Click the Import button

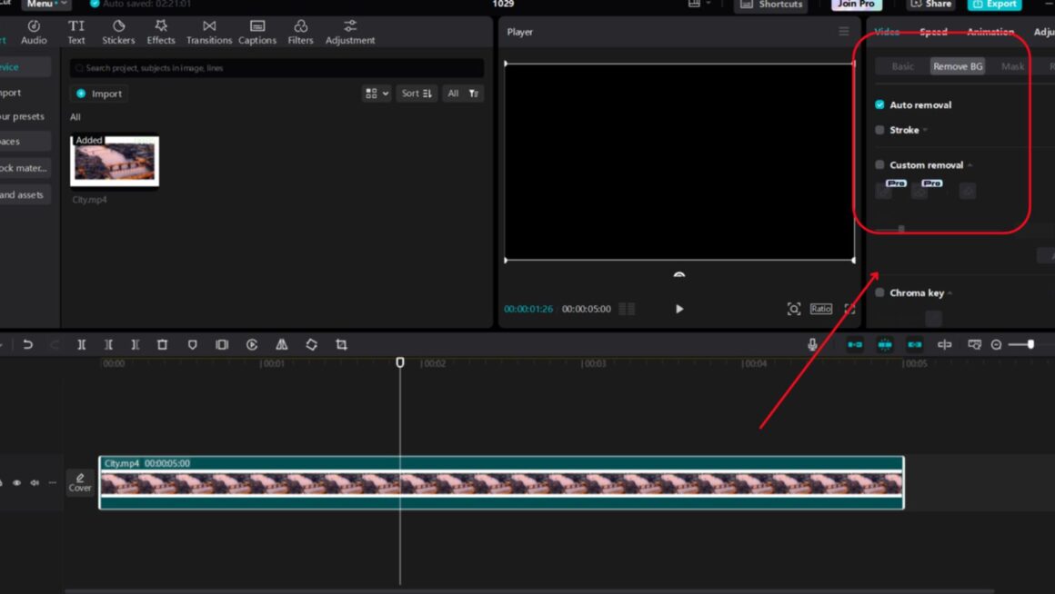99,94
